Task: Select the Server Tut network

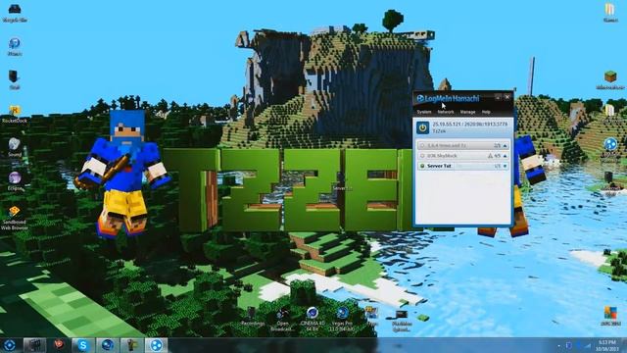Action: [x=462, y=166]
